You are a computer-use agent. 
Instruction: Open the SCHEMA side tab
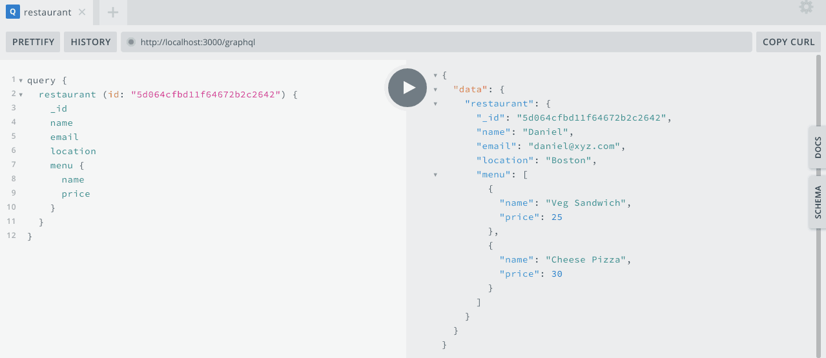pos(818,202)
